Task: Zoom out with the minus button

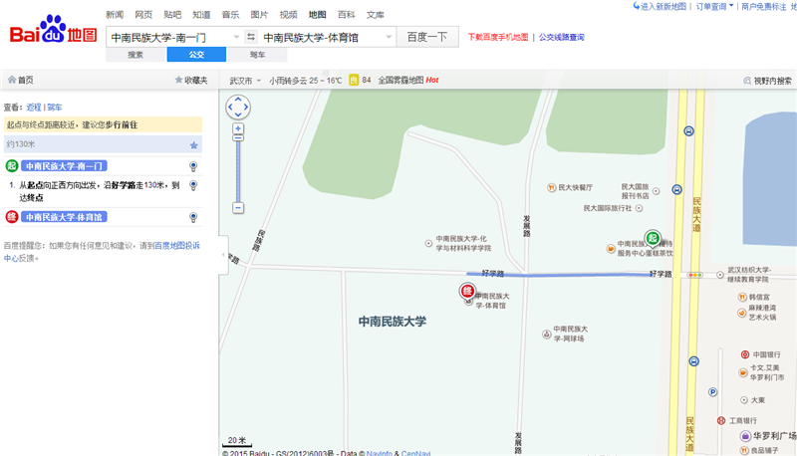Action: tap(238, 207)
